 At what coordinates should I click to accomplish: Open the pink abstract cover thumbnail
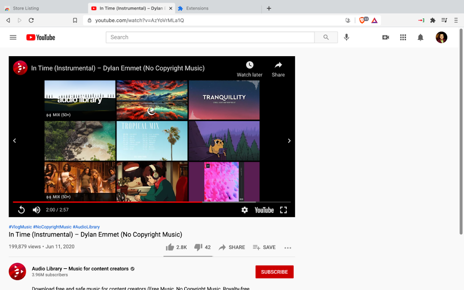[x=224, y=181]
